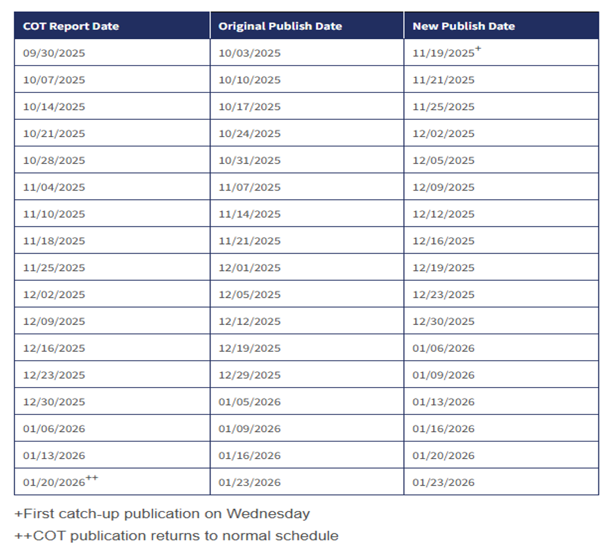Select 11/25/2025 in COT Report Date column
This screenshot has height=546, width=614.
pyautogui.click(x=54, y=268)
